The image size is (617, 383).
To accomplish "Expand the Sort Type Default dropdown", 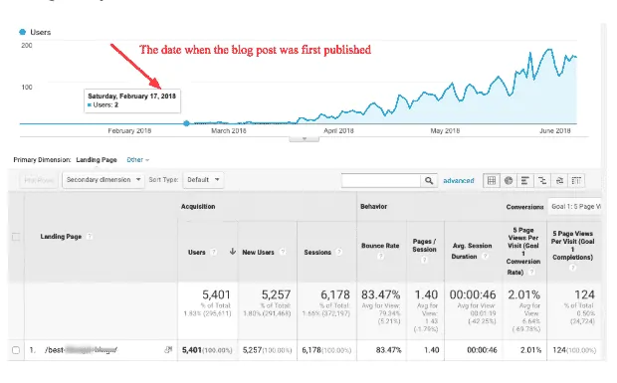I will (x=203, y=180).
